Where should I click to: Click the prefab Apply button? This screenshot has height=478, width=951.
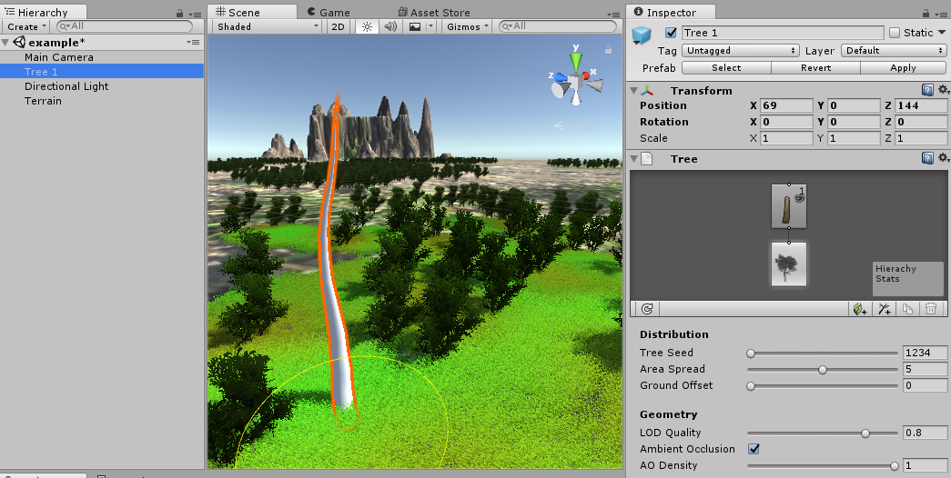[x=903, y=68]
